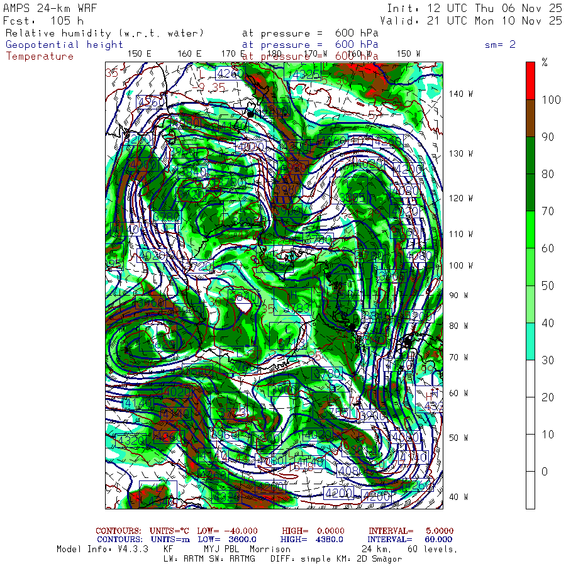Click the '100 W' label on right edge
566x566 pixels.
tap(461, 265)
